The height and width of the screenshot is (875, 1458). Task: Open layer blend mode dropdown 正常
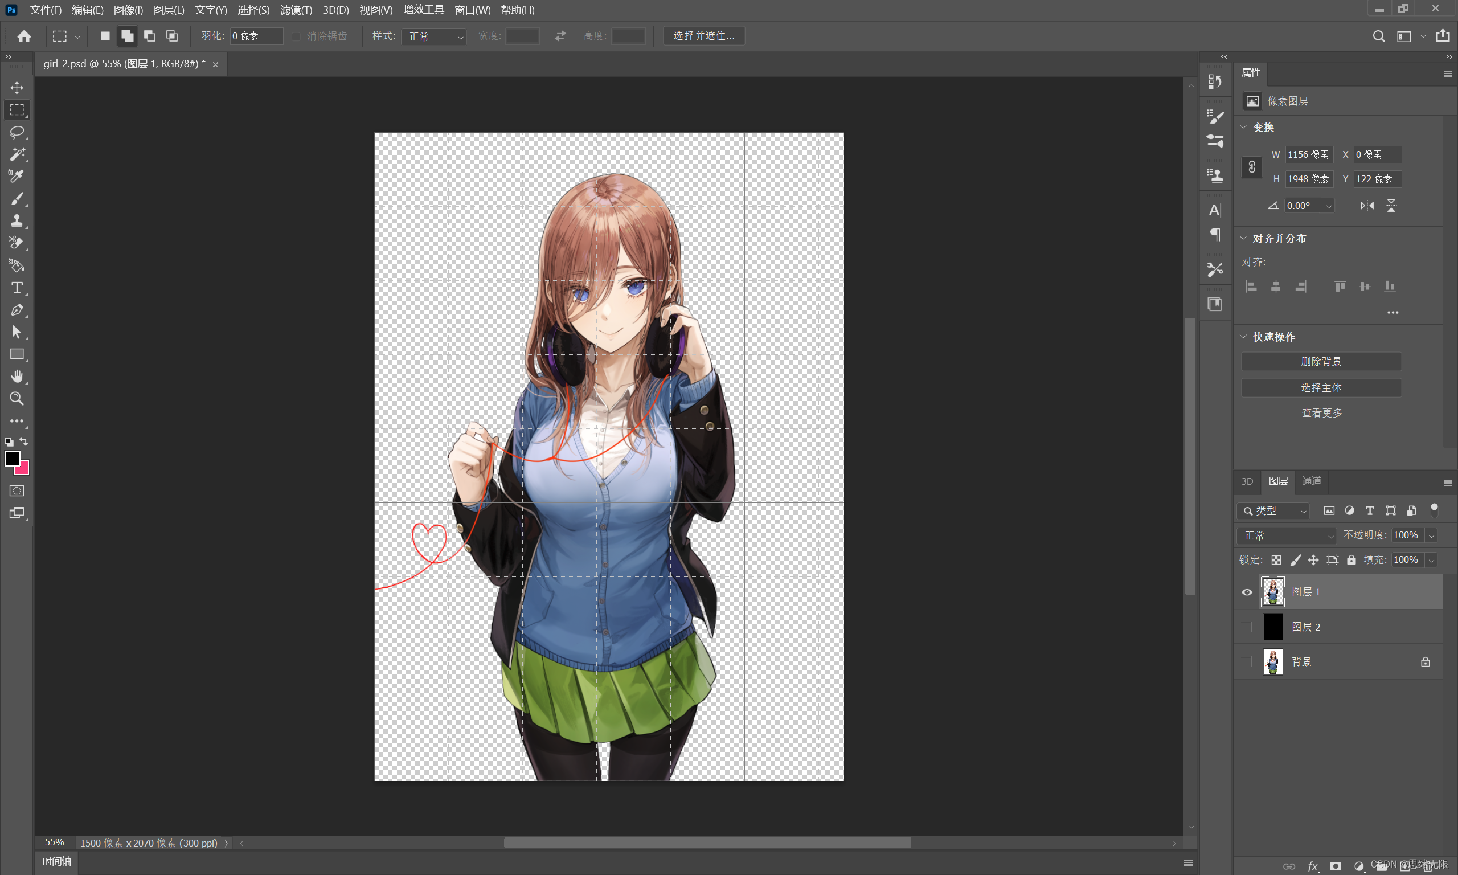pyautogui.click(x=1287, y=535)
